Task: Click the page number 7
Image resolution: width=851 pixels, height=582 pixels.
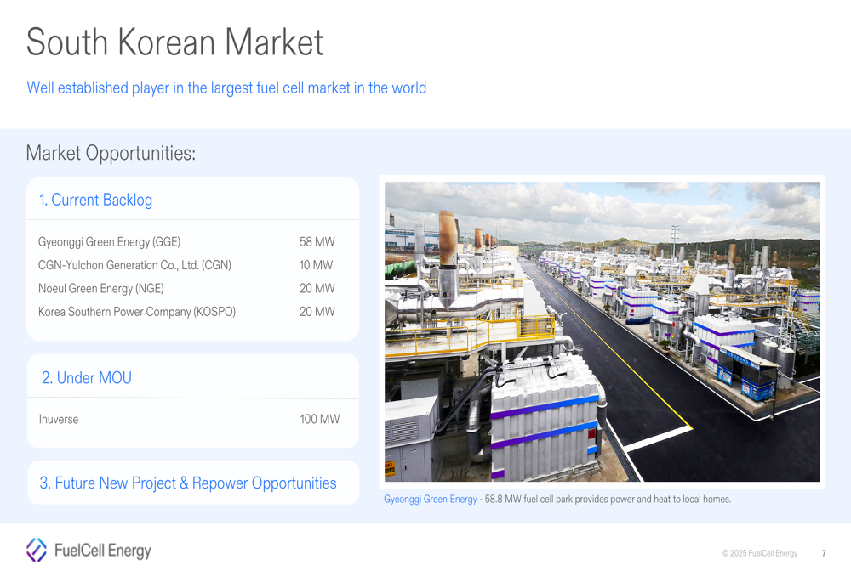Action: tap(823, 553)
